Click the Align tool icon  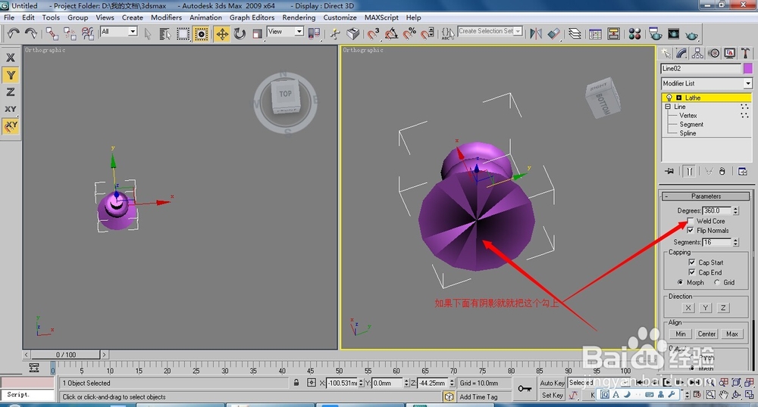coord(554,33)
